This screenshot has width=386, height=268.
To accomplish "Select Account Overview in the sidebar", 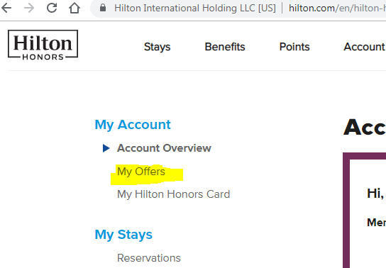I will [164, 148].
